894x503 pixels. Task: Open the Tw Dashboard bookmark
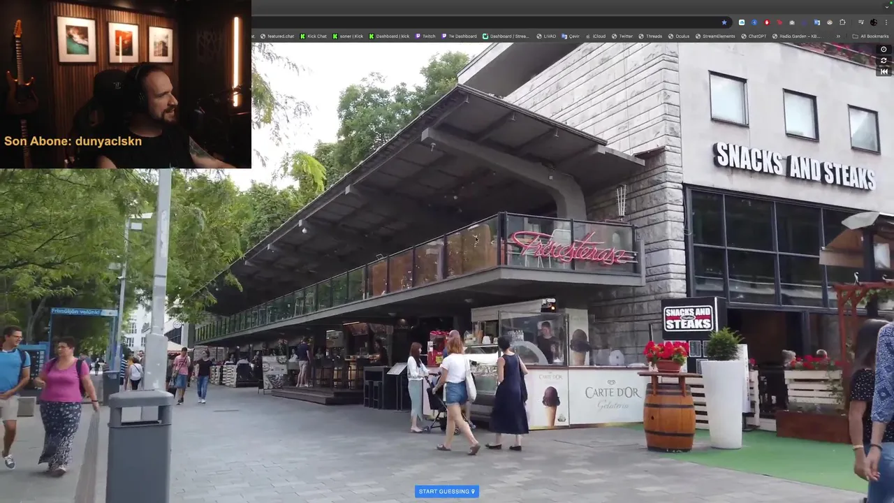pyautogui.click(x=459, y=36)
